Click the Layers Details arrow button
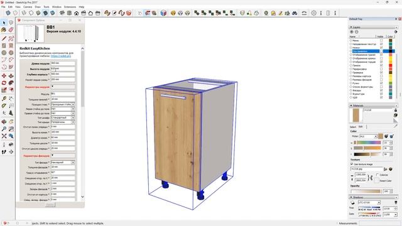 pyautogui.click(x=396, y=32)
